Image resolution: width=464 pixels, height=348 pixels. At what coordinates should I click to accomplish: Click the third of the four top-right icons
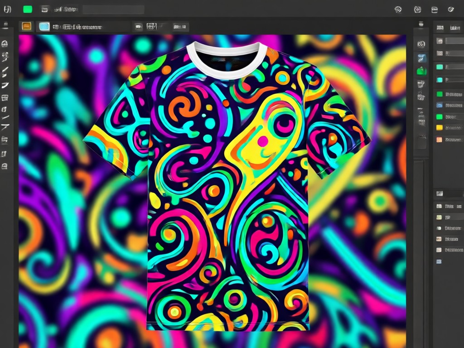tap(435, 10)
